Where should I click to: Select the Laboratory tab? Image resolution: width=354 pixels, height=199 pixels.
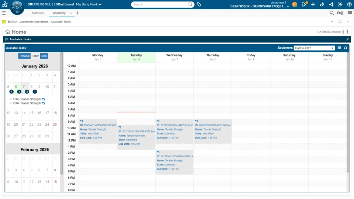click(59, 13)
